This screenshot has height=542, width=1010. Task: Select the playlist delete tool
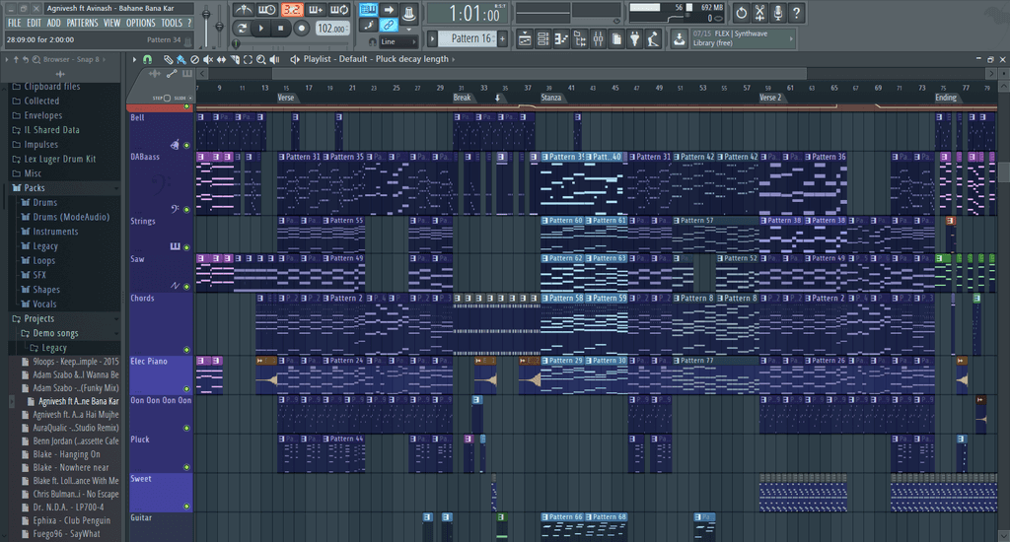click(194, 59)
